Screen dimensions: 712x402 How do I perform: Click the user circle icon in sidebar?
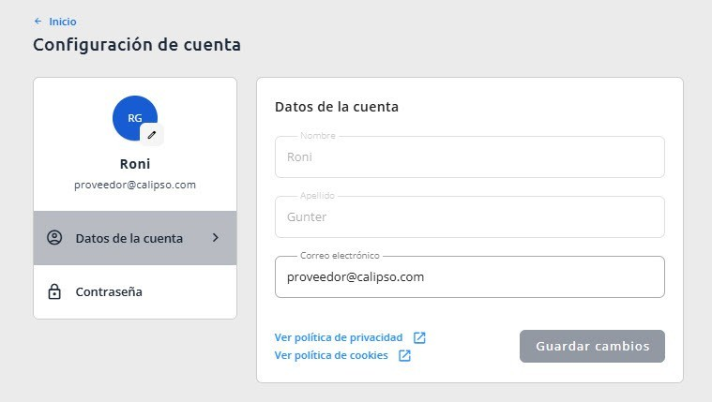(x=54, y=238)
